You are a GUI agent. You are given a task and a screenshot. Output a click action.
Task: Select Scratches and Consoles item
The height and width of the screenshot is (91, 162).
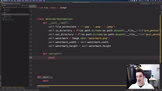(8, 20)
